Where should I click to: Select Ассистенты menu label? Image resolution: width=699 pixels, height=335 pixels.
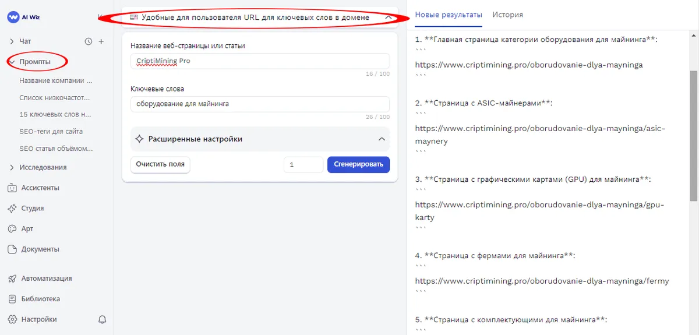(40, 188)
